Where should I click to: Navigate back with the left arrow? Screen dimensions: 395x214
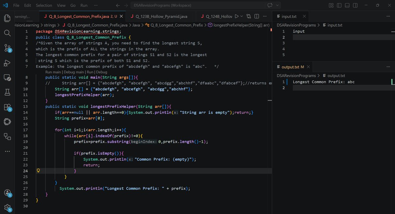click(x=118, y=5)
